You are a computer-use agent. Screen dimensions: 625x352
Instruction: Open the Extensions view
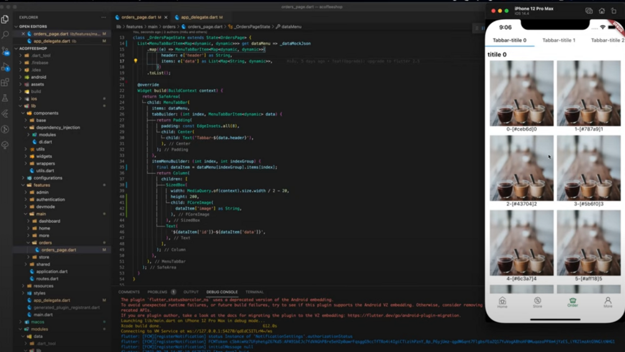tap(5, 83)
